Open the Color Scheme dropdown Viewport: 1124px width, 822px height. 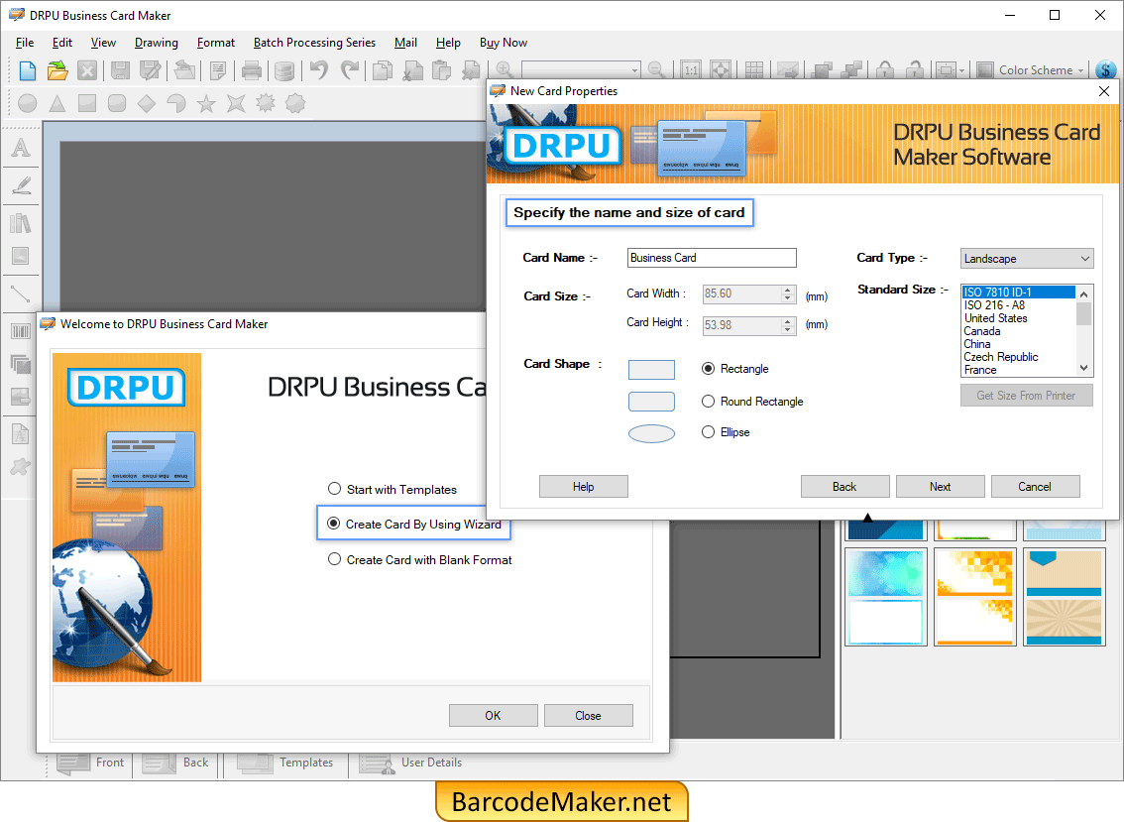click(1032, 70)
